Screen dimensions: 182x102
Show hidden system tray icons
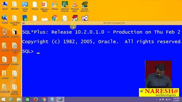(157, 99)
